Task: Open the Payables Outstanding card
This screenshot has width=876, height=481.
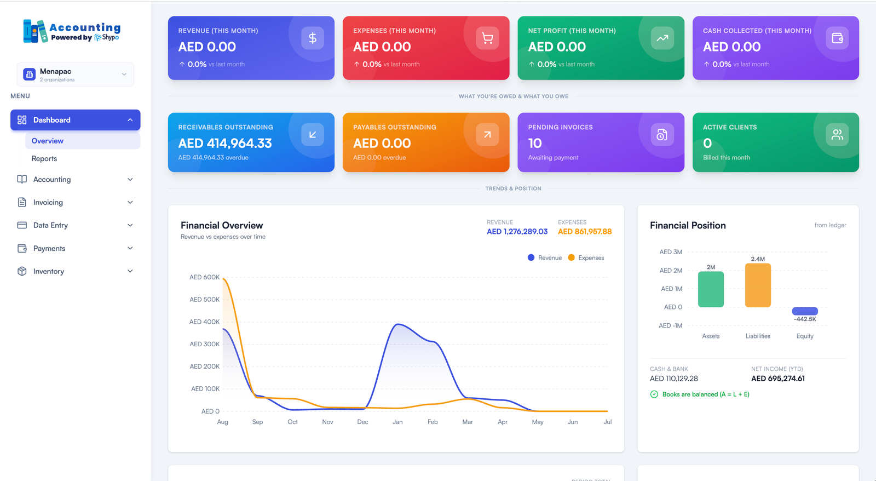Action: 426,142
